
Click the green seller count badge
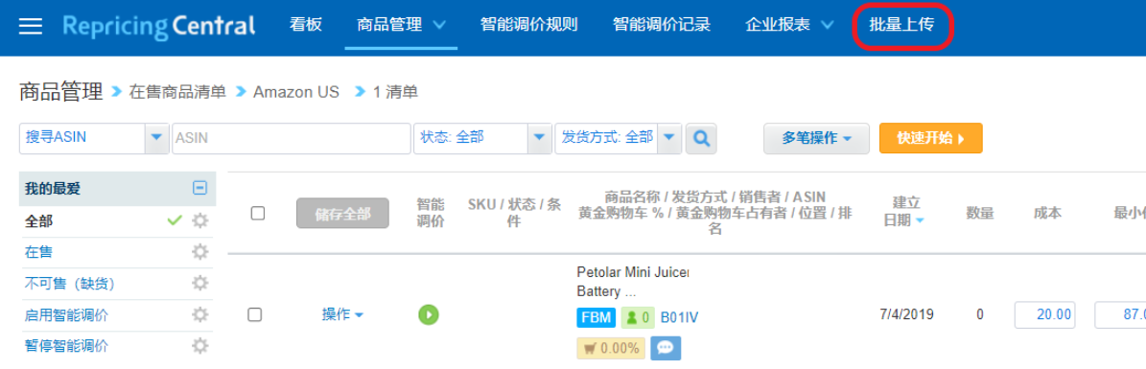coord(638,318)
